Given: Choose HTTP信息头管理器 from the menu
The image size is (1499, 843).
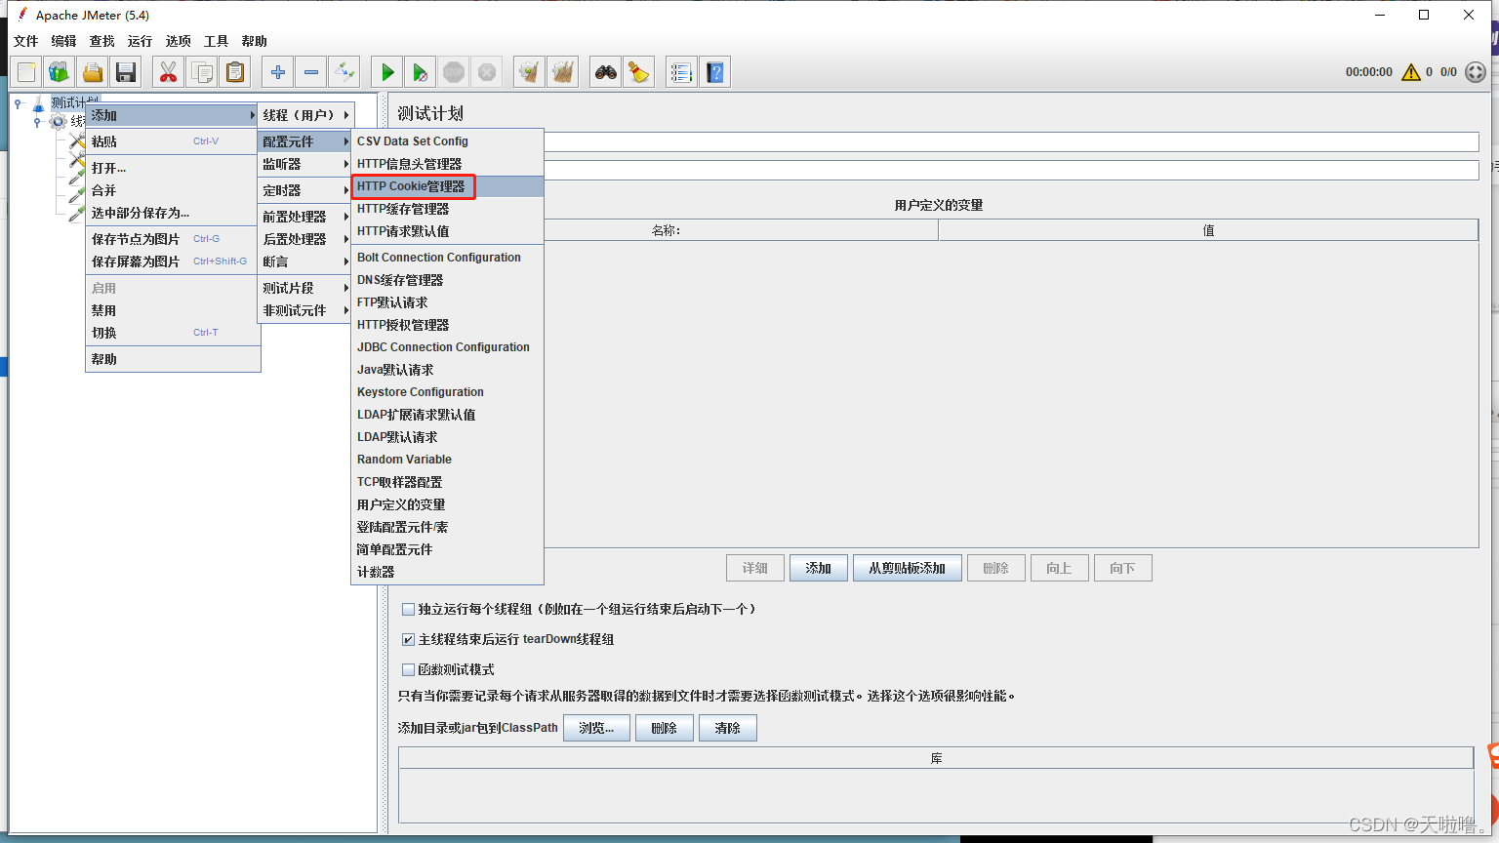Looking at the screenshot, I should point(447,164).
